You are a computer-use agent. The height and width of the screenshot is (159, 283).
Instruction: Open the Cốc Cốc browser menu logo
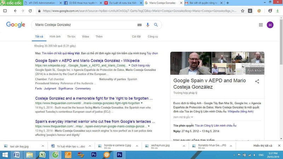point(12,3)
